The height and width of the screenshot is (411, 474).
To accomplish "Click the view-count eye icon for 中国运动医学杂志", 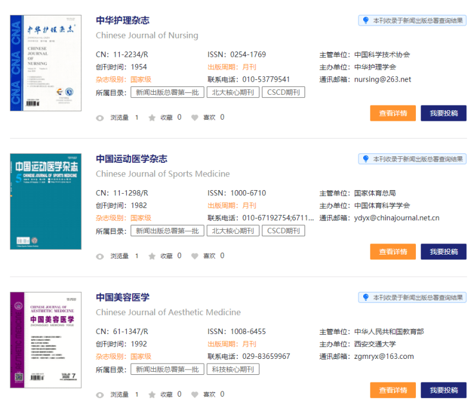I will (100, 256).
